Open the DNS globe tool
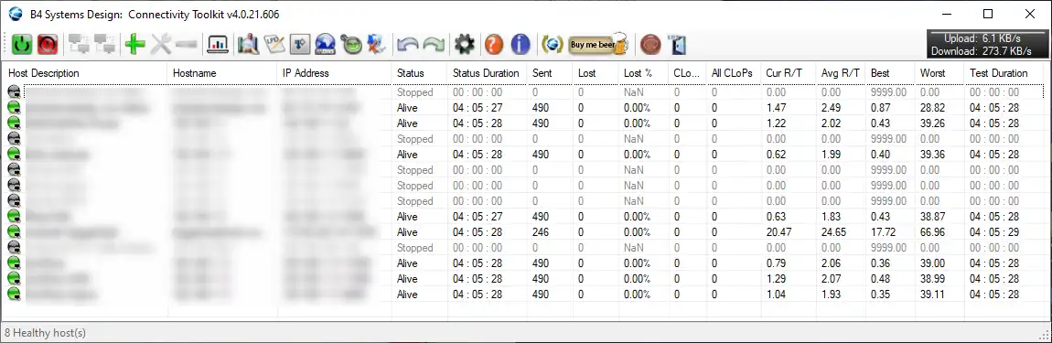This screenshot has height=343, width=1052. (x=326, y=45)
